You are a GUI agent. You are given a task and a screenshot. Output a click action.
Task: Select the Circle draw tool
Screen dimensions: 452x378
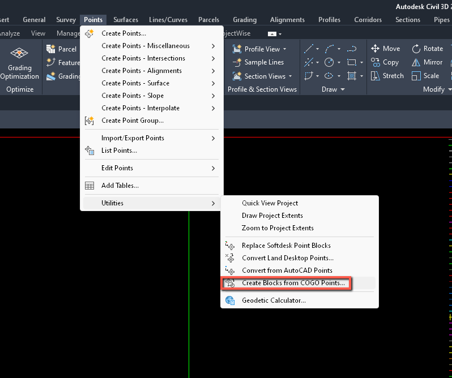point(329,62)
